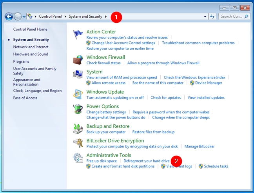Click Troubleshoot common computer problems
The height and width of the screenshot is (193, 254).
click(198, 43)
